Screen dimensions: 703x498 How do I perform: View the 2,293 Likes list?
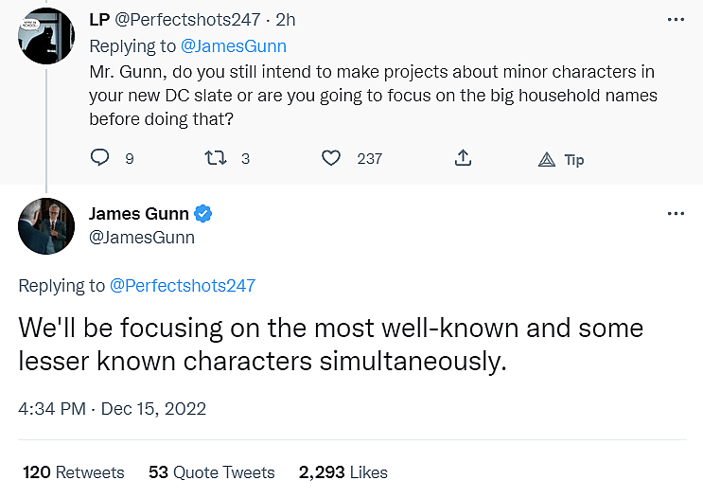point(343,471)
